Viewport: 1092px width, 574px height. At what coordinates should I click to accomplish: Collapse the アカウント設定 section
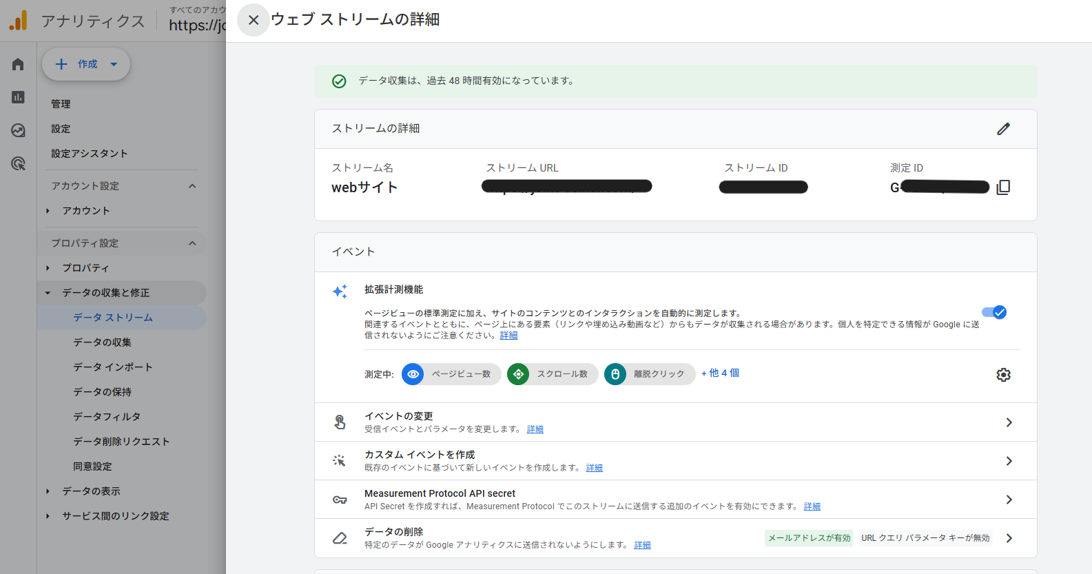(192, 186)
